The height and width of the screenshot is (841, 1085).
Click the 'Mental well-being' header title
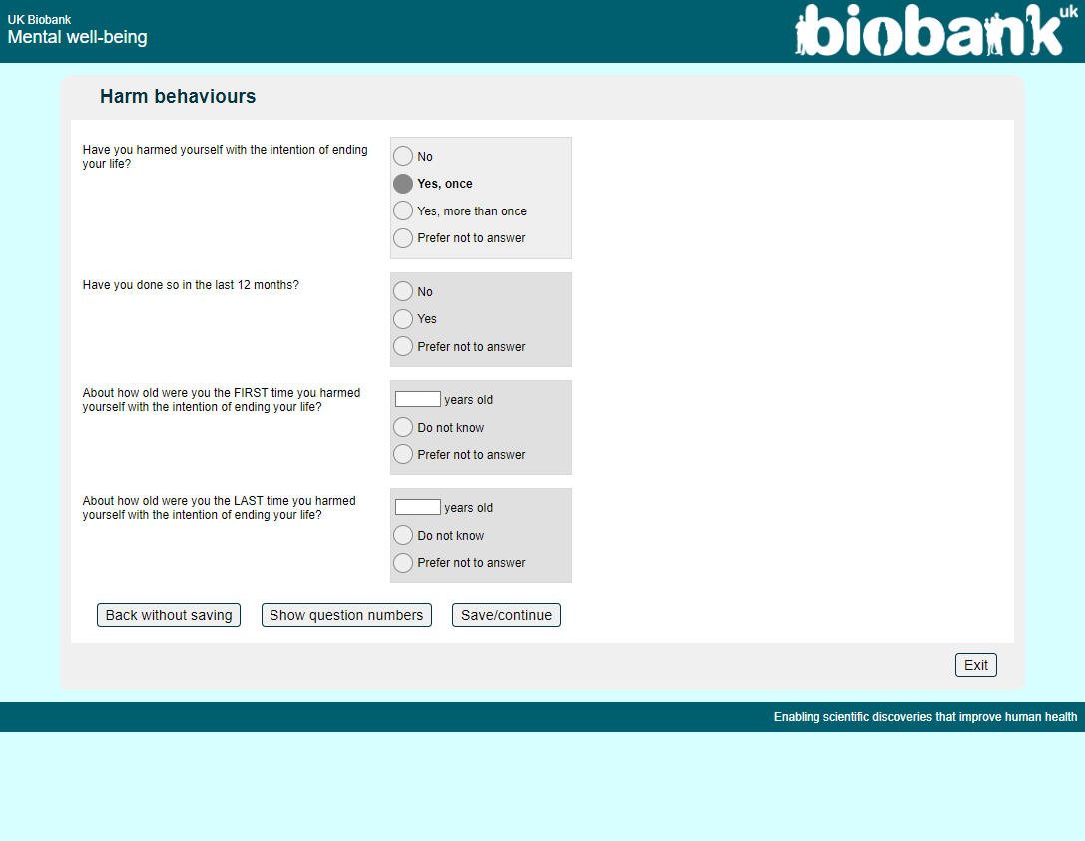click(x=77, y=38)
